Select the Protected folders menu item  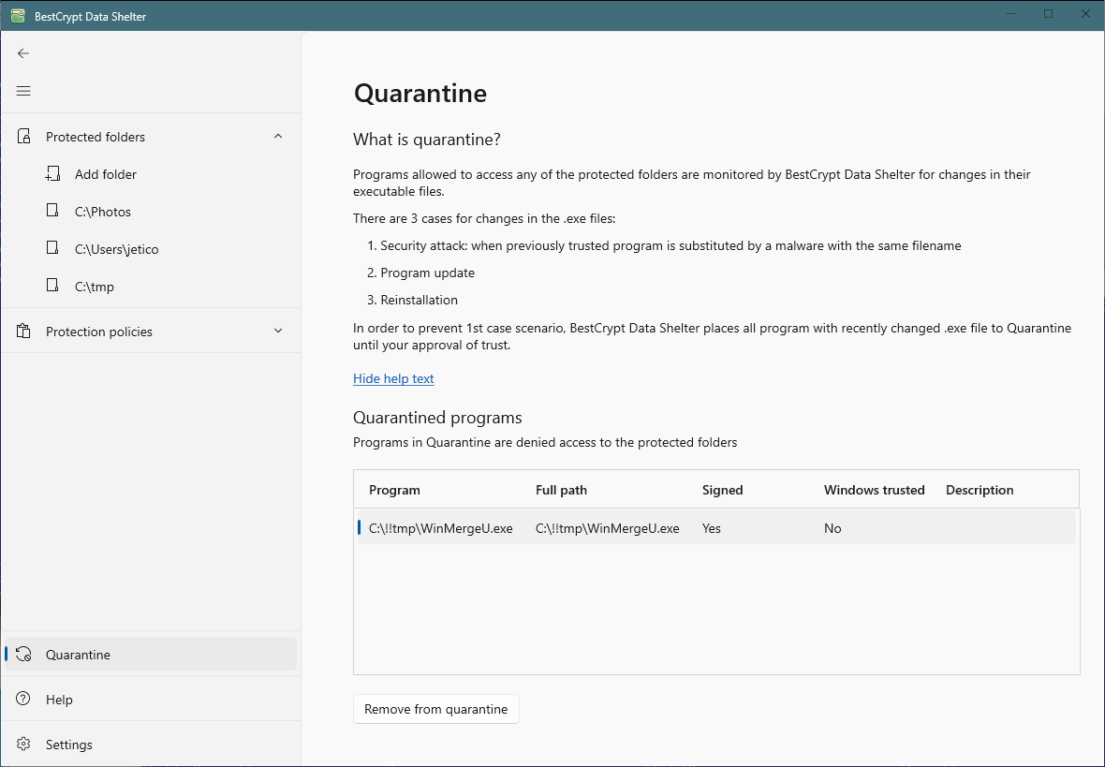[x=151, y=137]
